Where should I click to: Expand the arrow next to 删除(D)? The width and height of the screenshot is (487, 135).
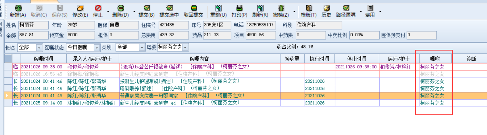tap(134, 11)
